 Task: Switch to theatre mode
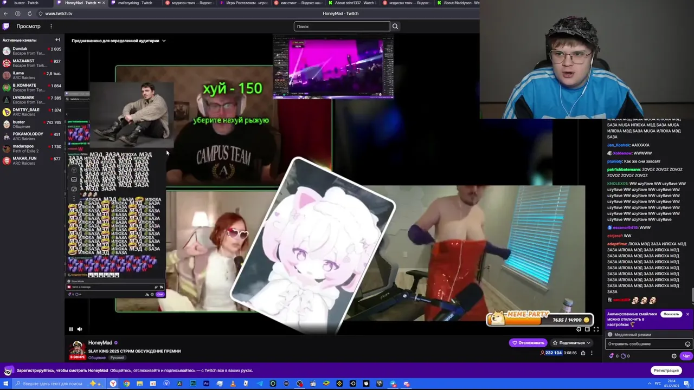(x=587, y=329)
